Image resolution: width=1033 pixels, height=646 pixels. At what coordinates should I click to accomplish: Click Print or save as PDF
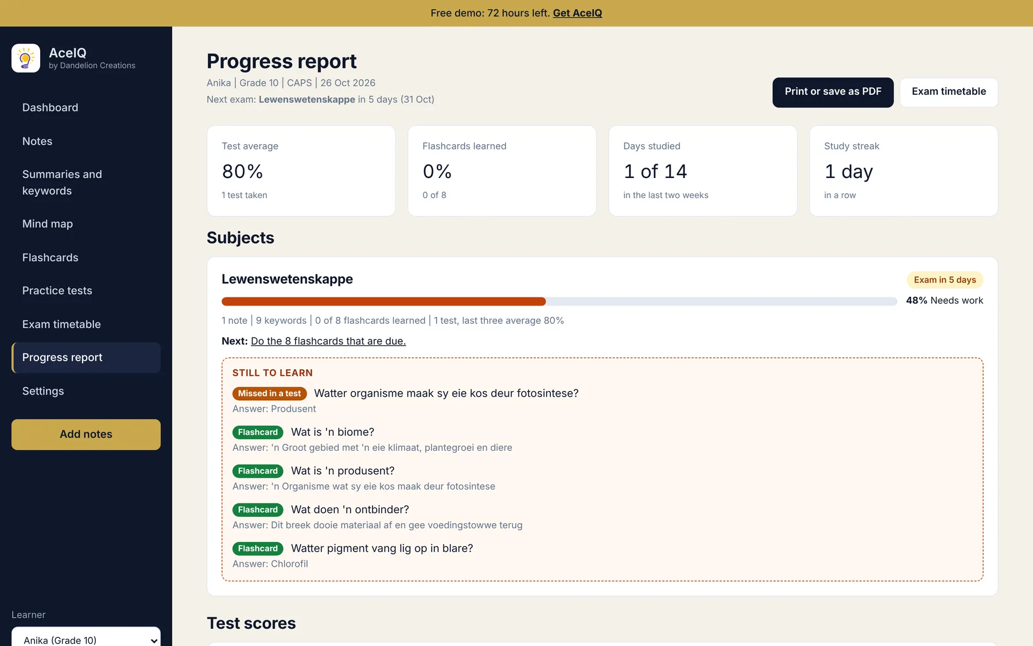click(833, 92)
